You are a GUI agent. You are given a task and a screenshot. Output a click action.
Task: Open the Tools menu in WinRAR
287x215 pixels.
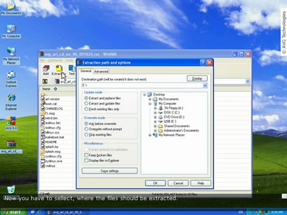(x=69, y=60)
